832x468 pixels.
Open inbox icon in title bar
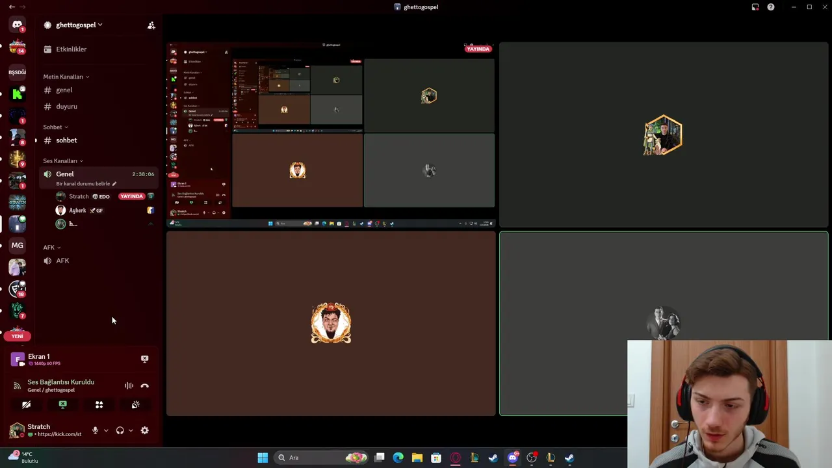(755, 7)
